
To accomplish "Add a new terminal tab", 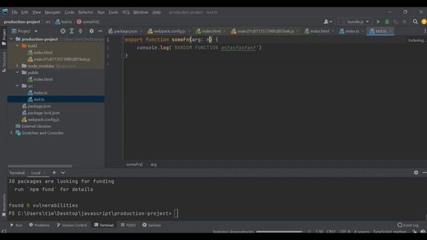I will click(x=54, y=173).
